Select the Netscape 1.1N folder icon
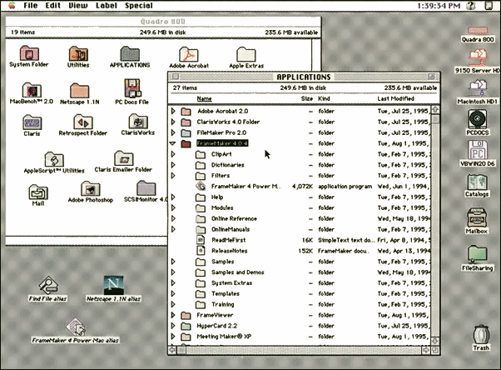 point(79,90)
